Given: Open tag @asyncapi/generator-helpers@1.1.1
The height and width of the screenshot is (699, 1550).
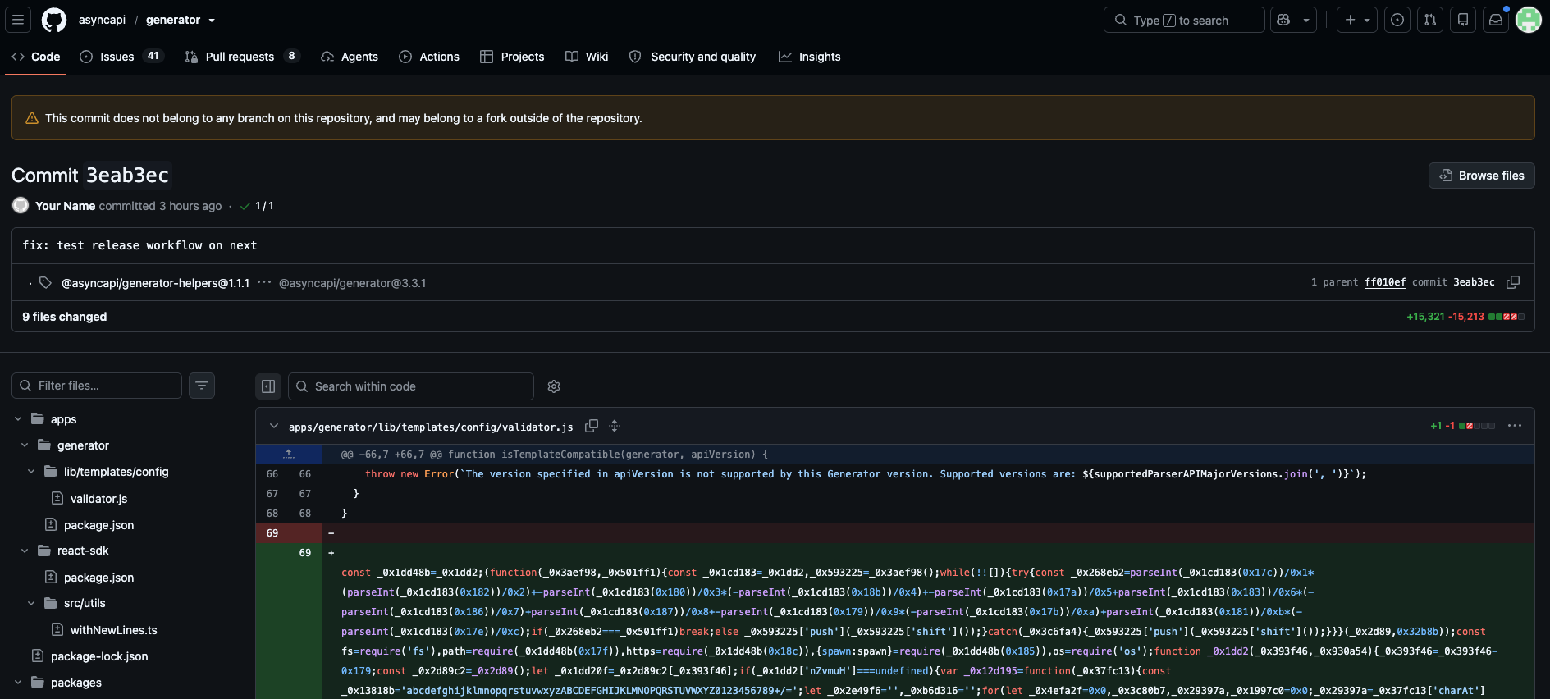Looking at the screenshot, I should (x=156, y=283).
